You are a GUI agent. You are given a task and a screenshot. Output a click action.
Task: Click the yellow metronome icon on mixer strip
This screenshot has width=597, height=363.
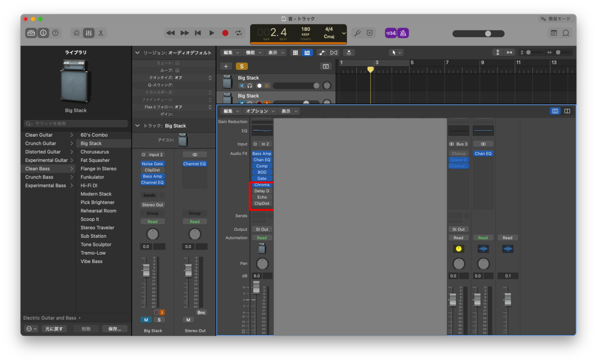(459, 249)
